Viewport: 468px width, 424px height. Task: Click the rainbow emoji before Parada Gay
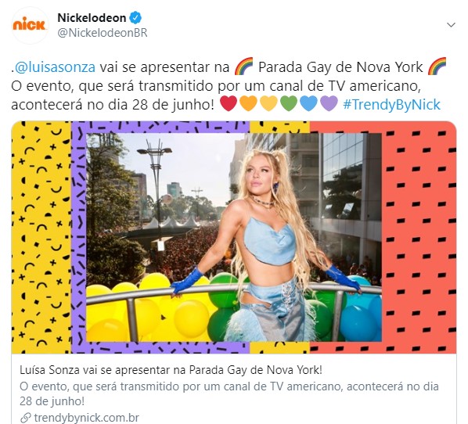point(243,66)
